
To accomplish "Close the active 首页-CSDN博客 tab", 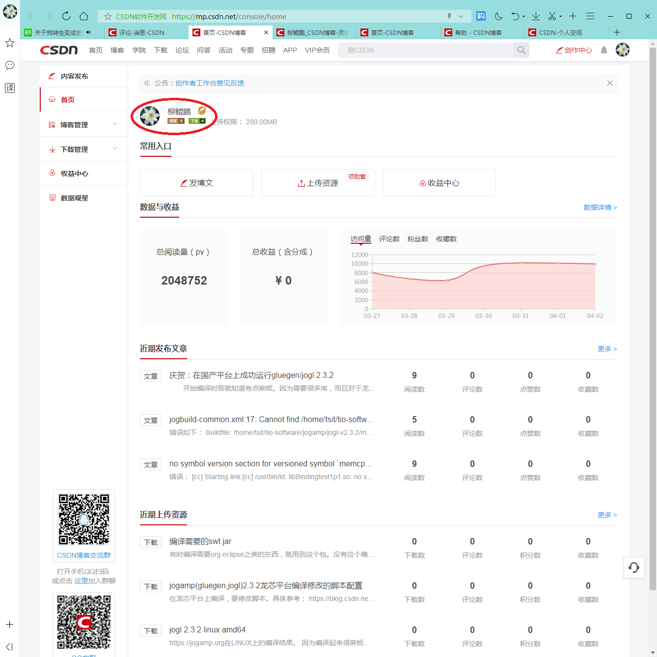I will [x=266, y=32].
